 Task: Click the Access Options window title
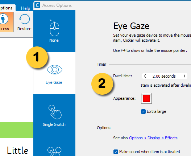point(57,5)
